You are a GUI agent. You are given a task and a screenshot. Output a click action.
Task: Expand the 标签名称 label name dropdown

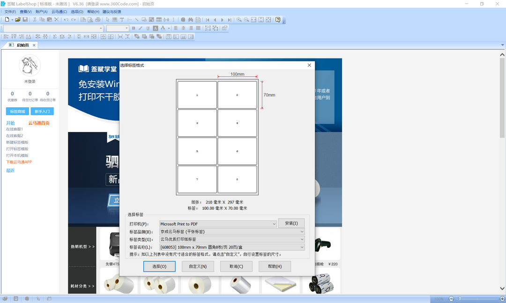tap(232, 247)
